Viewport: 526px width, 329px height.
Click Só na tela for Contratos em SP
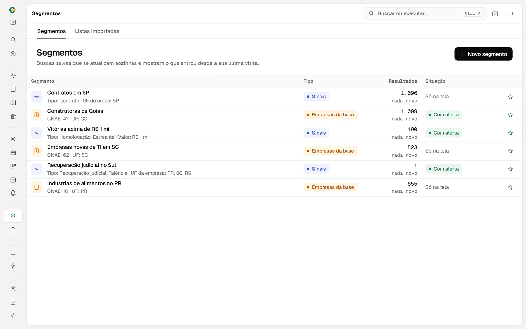437,97
